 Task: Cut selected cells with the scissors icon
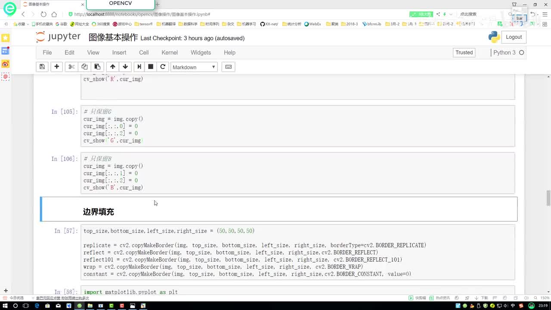click(x=71, y=67)
